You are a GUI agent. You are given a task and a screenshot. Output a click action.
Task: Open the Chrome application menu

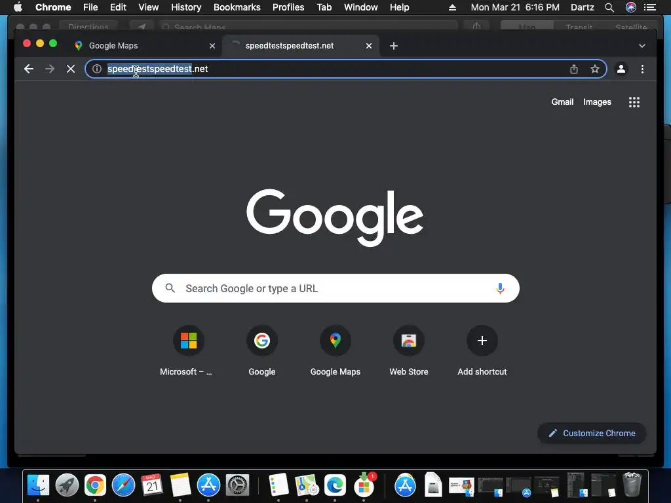coord(53,7)
